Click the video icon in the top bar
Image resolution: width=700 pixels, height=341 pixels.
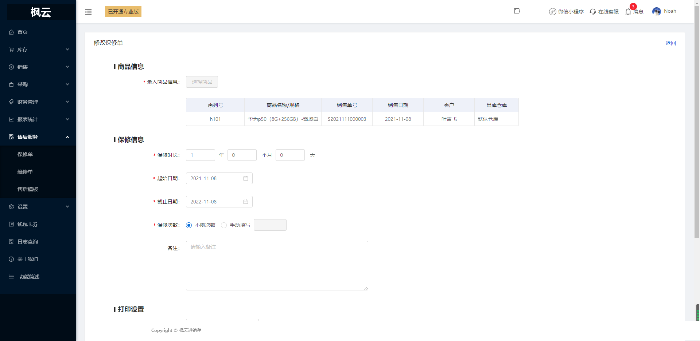[517, 11]
